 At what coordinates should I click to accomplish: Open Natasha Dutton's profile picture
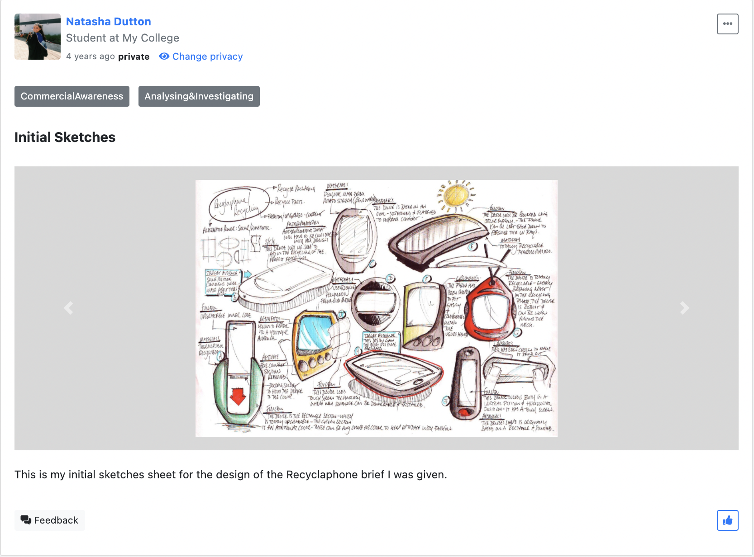coord(38,37)
